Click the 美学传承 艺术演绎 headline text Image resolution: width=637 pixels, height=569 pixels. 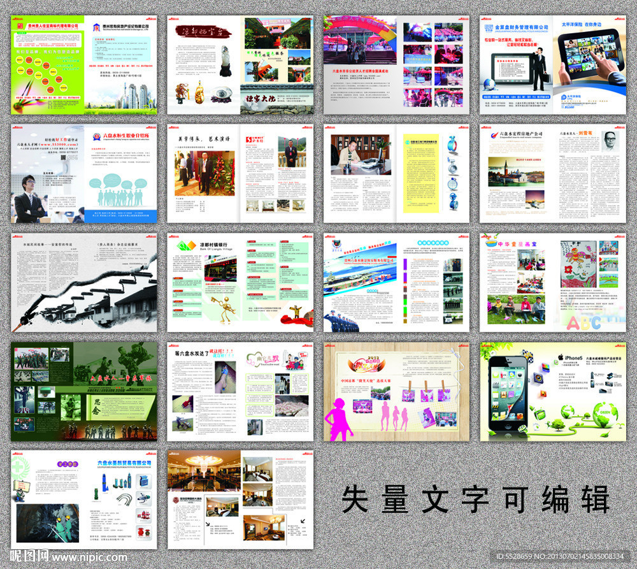(204, 139)
